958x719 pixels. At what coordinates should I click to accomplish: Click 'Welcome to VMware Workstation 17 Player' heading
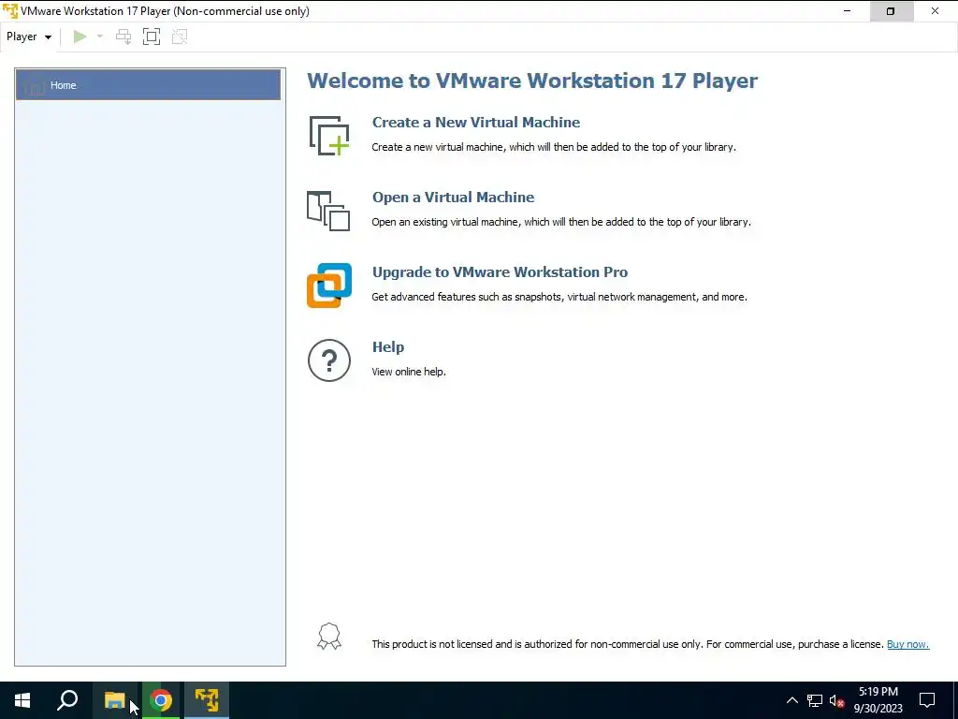pos(532,81)
